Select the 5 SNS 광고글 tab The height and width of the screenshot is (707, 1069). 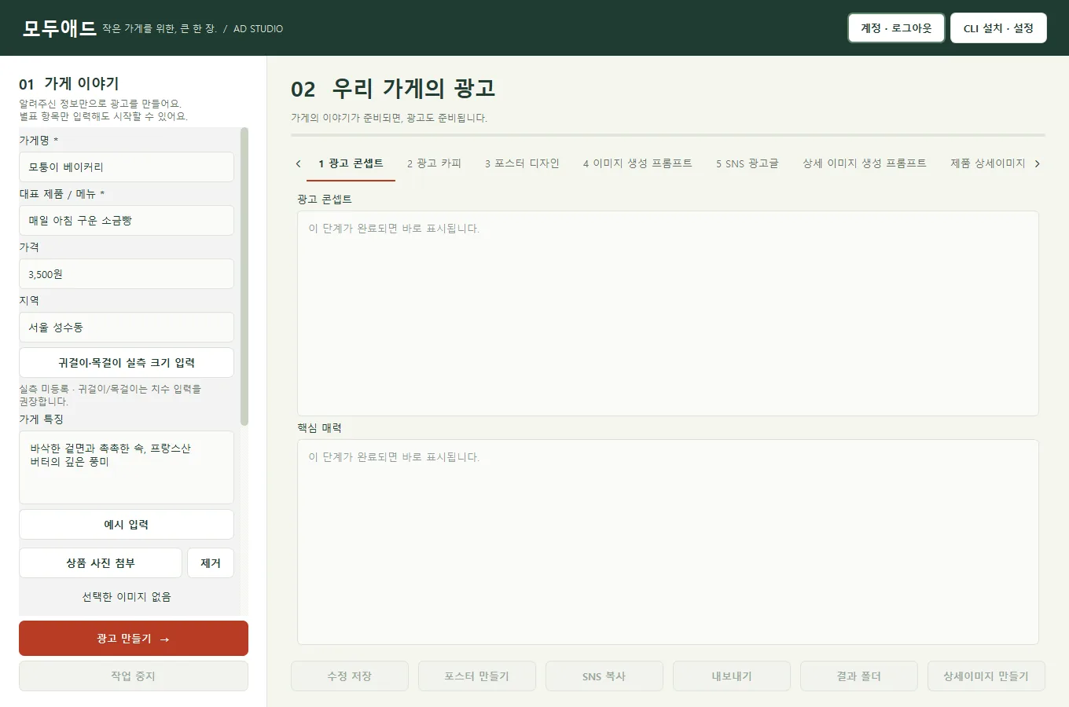click(747, 163)
